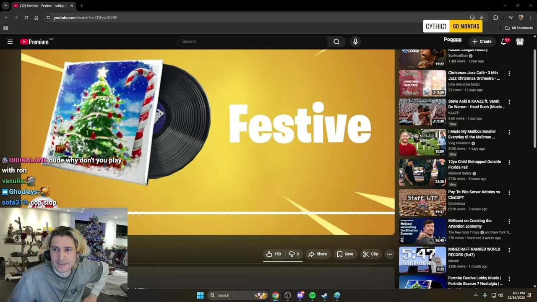Clip the video with scissors button

370,254
